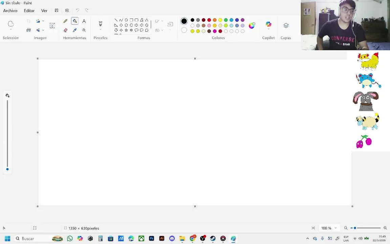Click the Crop image icon
This screenshot has height=244, width=390.
(x=28, y=21)
